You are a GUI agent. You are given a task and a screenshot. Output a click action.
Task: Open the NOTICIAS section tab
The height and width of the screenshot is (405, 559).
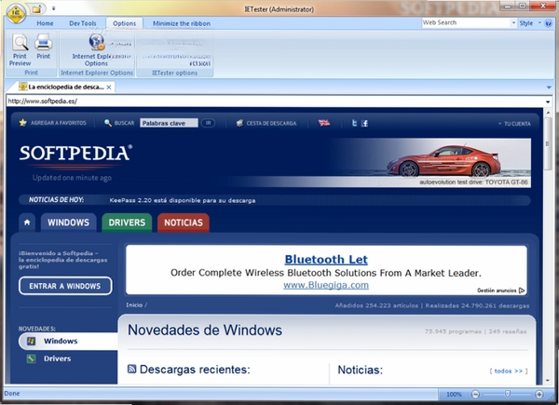click(184, 223)
